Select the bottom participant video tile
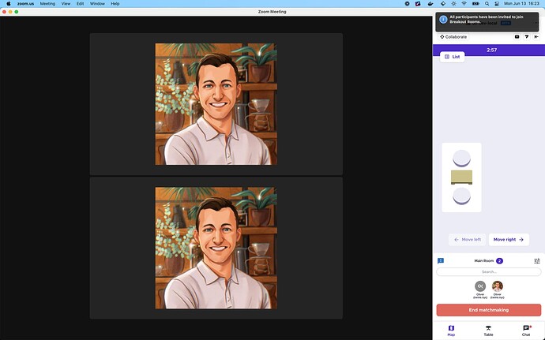This screenshot has width=545, height=340. 216,248
